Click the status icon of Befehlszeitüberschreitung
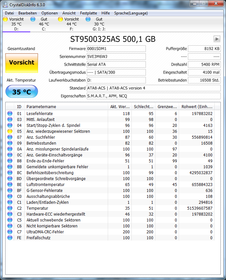 click(x=10, y=173)
